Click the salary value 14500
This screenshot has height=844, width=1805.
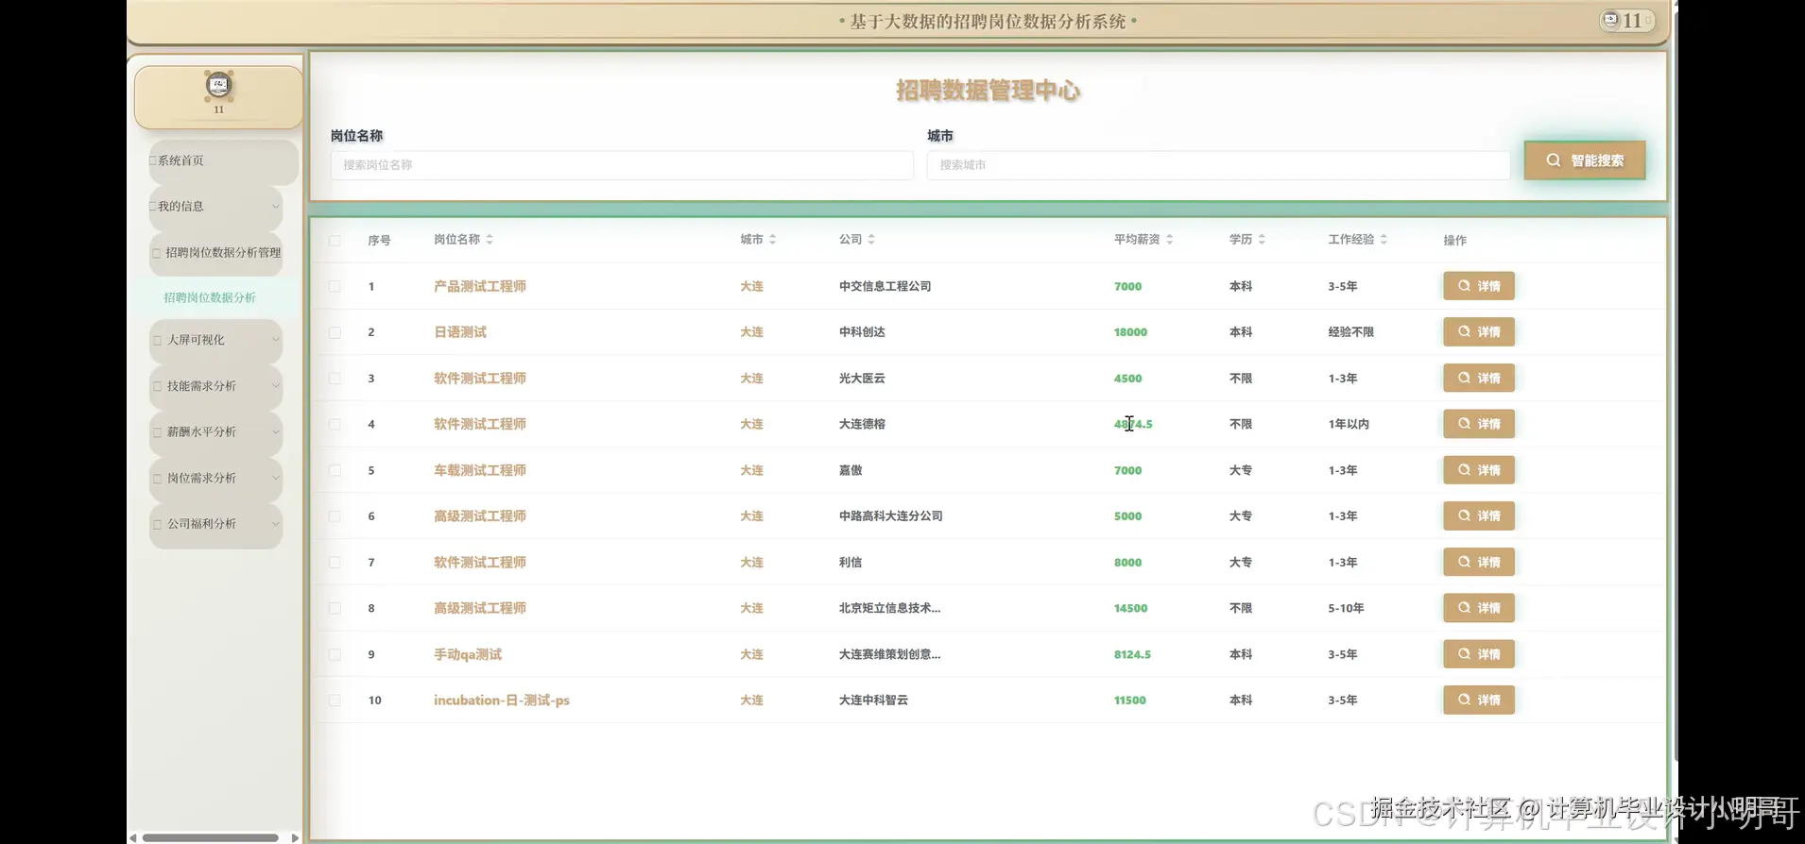coord(1130,609)
